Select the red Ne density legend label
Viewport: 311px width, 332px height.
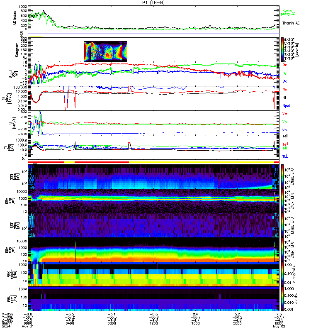click(x=284, y=89)
